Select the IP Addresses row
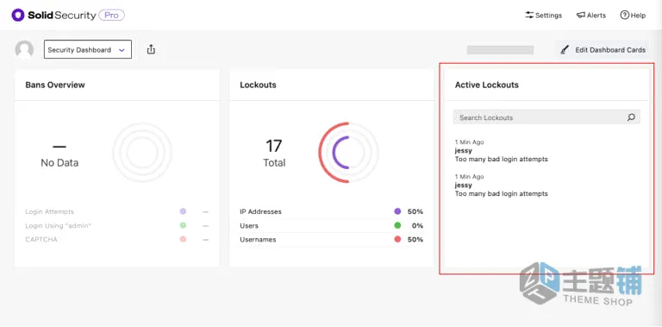The image size is (662, 327). (x=331, y=211)
